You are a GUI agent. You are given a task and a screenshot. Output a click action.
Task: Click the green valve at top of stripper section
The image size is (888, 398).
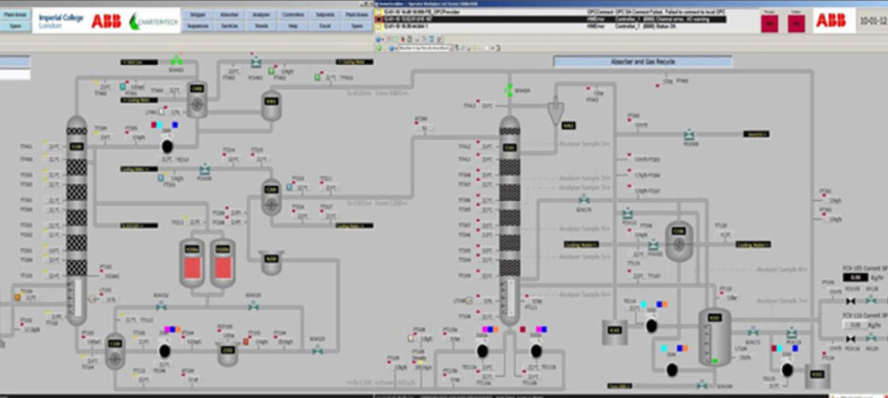[176, 61]
